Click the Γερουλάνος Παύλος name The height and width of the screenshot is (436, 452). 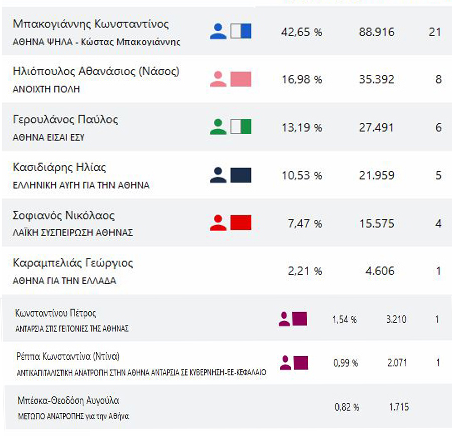65,119
